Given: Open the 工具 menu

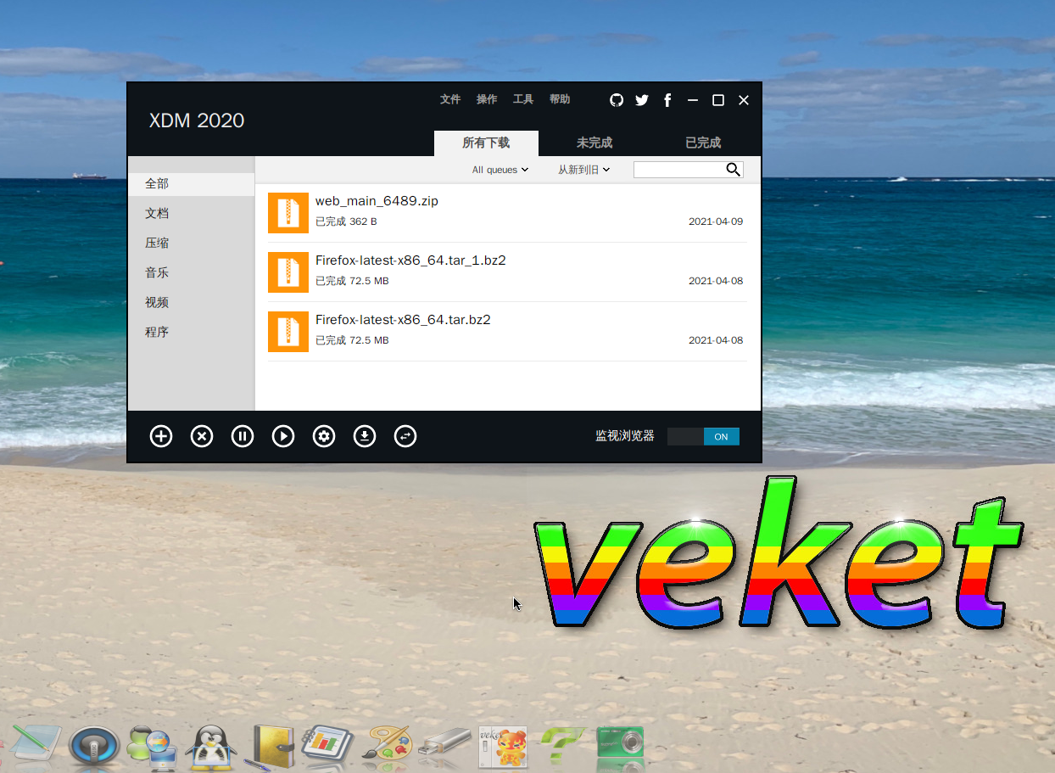Looking at the screenshot, I should pyautogui.click(x=523, y=99).
